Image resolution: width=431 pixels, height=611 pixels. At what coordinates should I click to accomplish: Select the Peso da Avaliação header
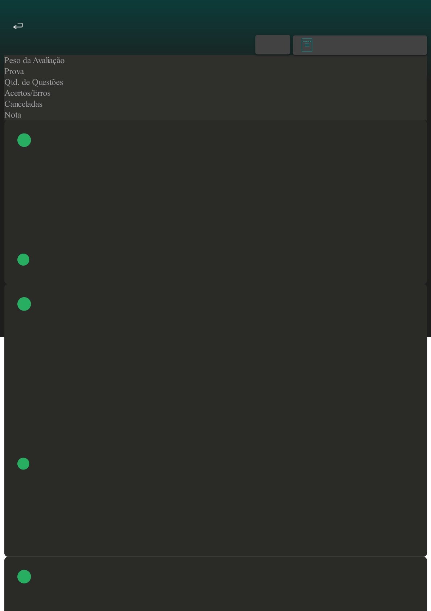click(34, 61)
